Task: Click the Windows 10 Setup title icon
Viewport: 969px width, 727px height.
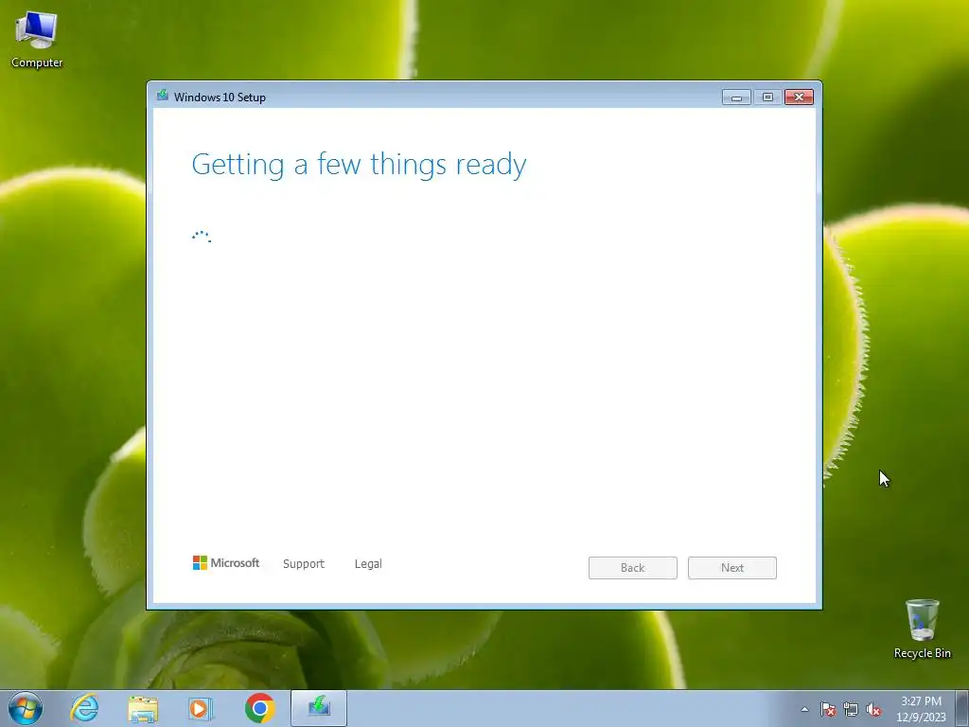Action: point(163,96)
